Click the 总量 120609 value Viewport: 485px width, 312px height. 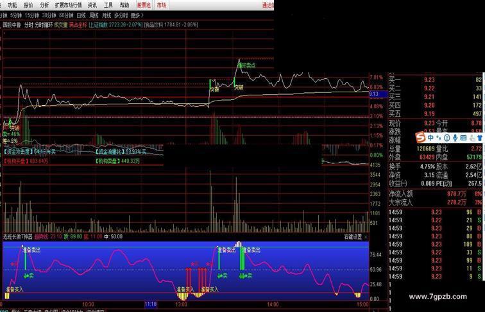425,149
